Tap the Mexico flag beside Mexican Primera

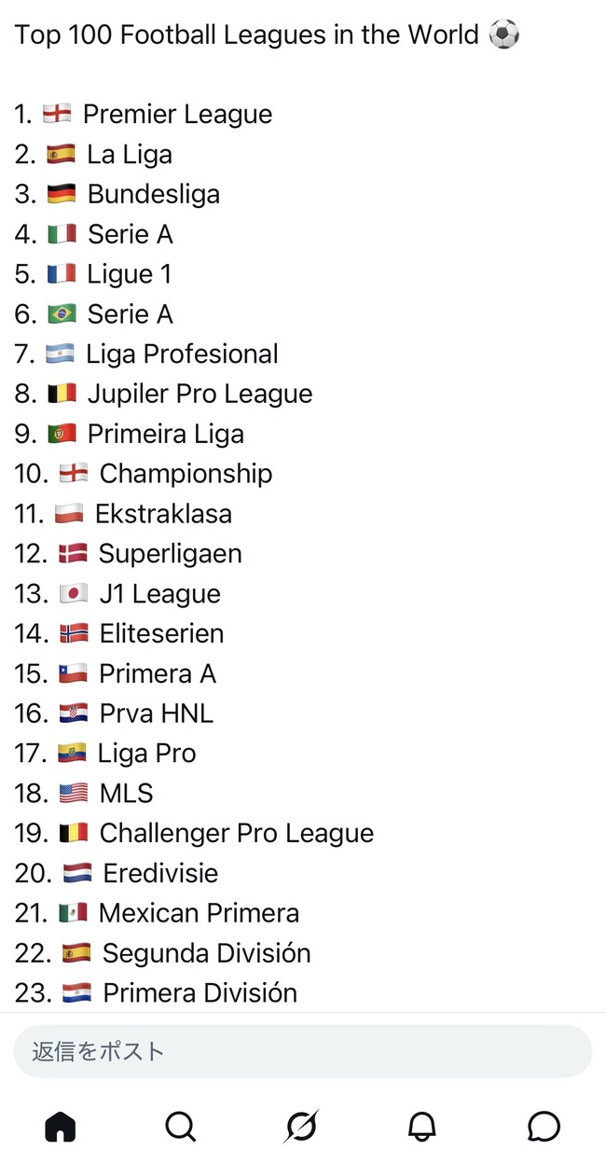pyautogui.click(x=73, y=913)
